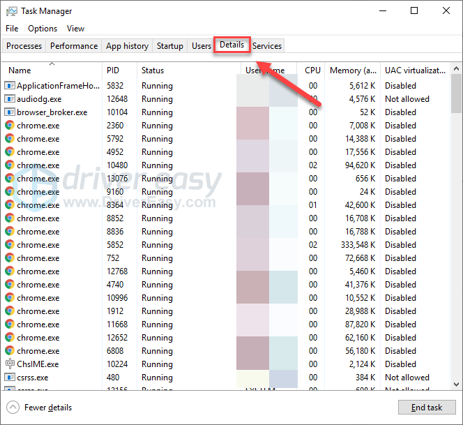Minimize the Task Manager window
Image resolution: width=463 pixels, height=425 pixels.
pyautogui.click(x=383, y=11)
